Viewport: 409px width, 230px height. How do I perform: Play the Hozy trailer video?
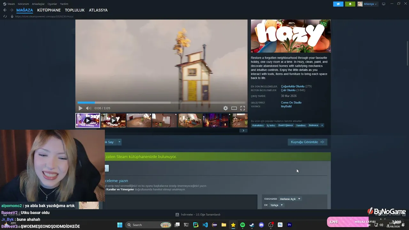[x=81, y=108]
